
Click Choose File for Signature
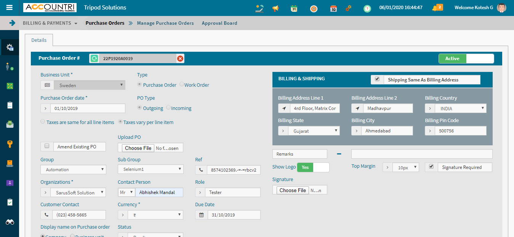[293, 190]
